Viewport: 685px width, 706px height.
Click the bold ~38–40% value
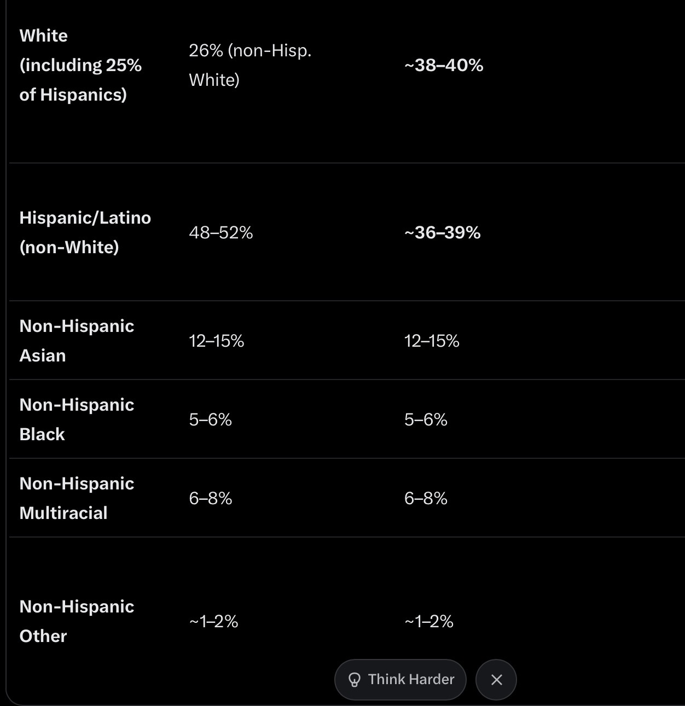pyautogui.click(x=444, y=66)
